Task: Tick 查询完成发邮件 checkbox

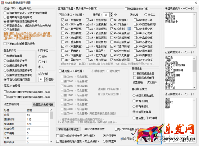Action: 144,77
